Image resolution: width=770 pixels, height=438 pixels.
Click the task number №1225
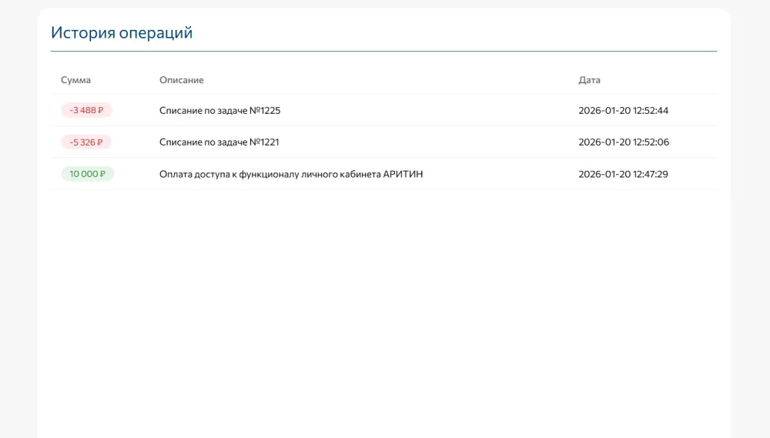tap(266, 110)
